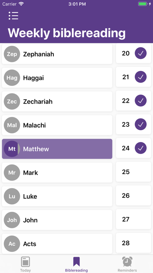Select the highlighted Matthew row
Screen dimensions: 153x273
point(57,149)
